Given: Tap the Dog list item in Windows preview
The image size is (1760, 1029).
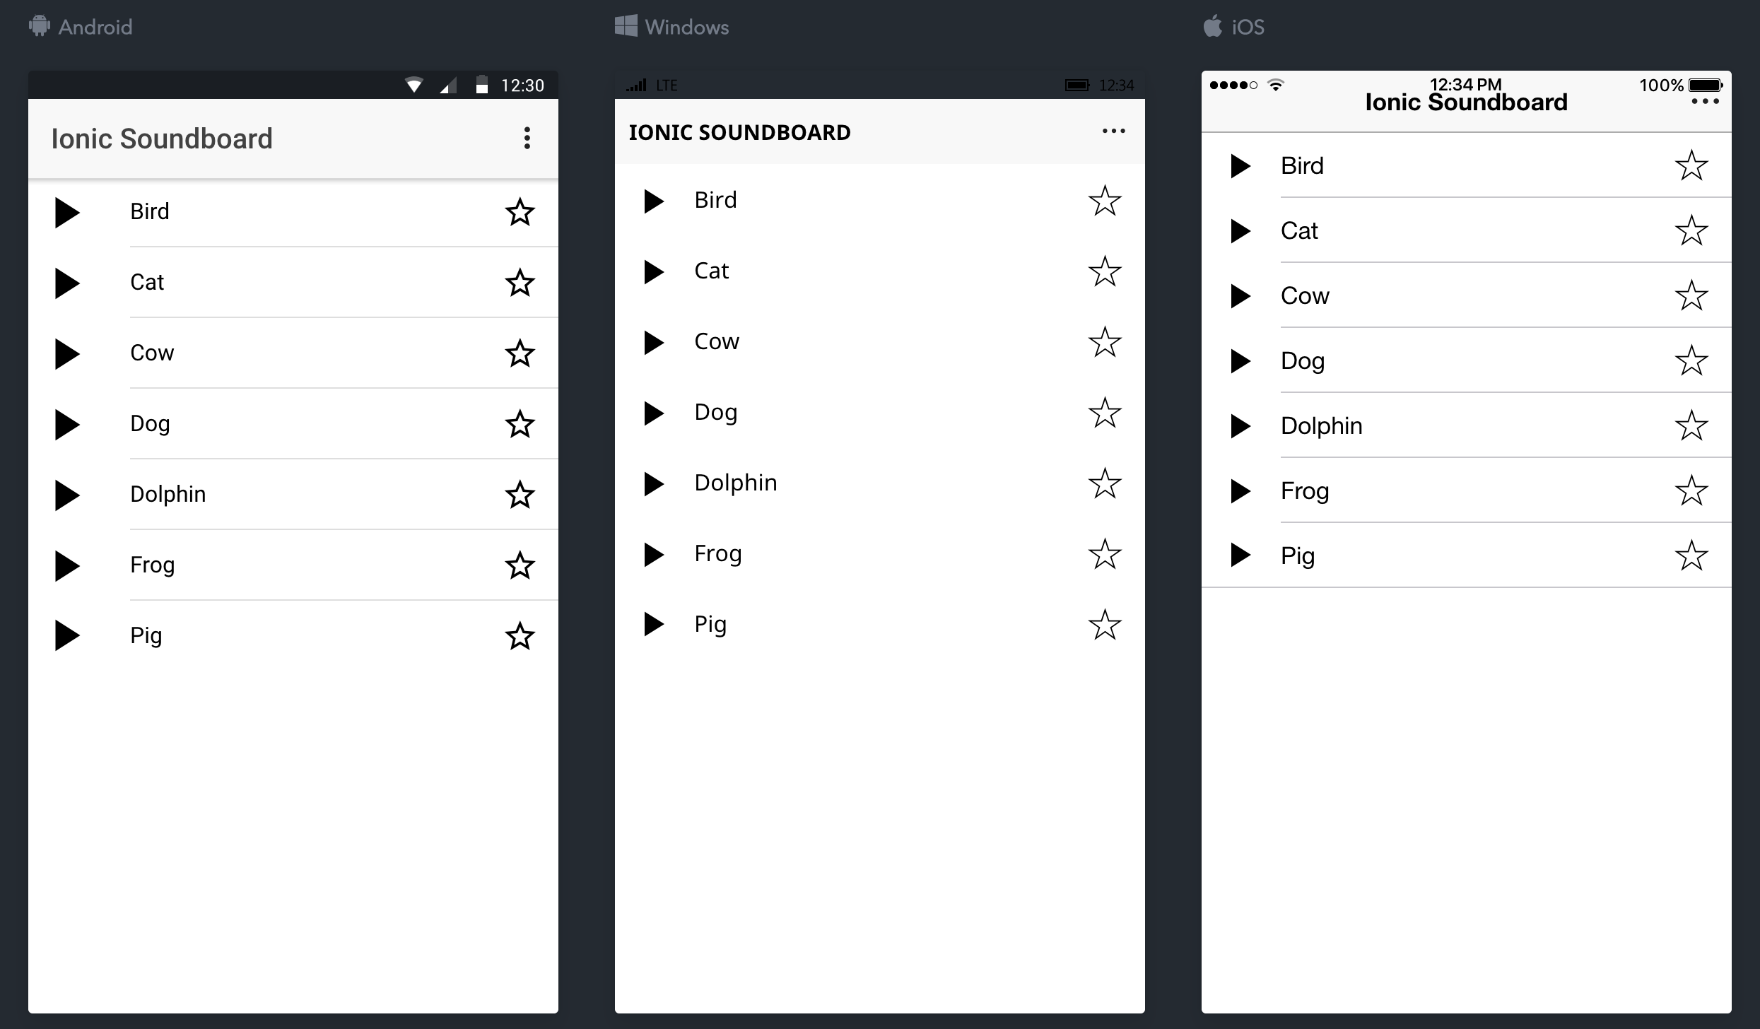Looking at the screenshot, I should [x=716, y=412].
